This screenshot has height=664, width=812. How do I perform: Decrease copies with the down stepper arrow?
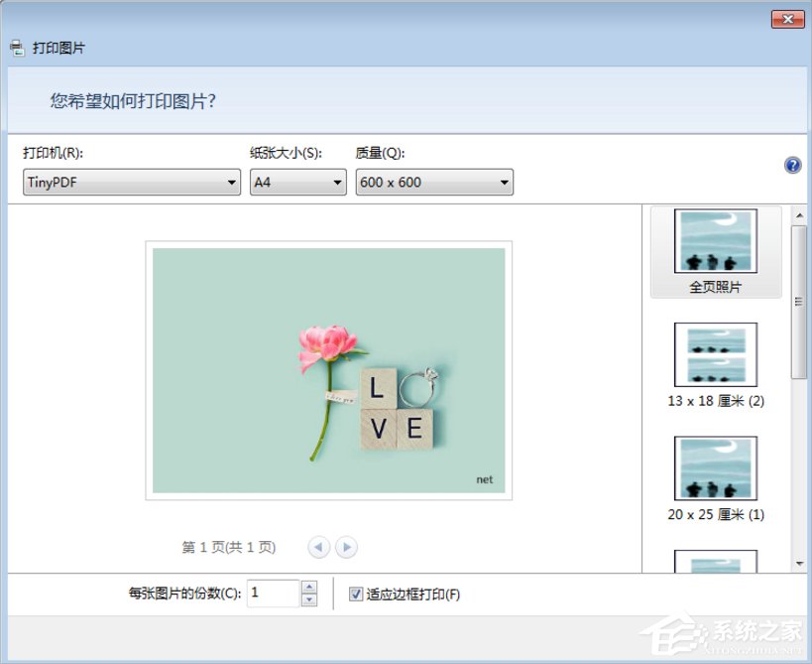[x=308, y=598]
